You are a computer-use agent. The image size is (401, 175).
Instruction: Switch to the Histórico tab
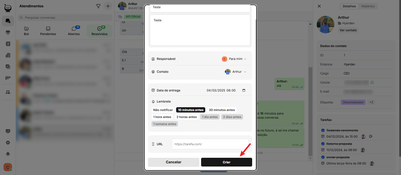point(368,6)
